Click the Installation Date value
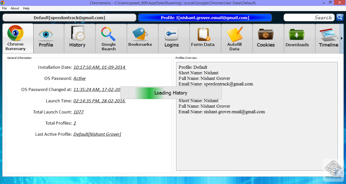The image size is (346, 184). point(100,67)
